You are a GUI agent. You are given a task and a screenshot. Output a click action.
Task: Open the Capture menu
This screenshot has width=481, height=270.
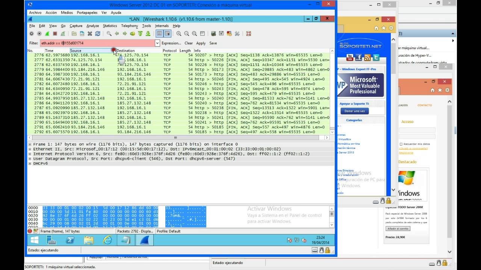76,26
